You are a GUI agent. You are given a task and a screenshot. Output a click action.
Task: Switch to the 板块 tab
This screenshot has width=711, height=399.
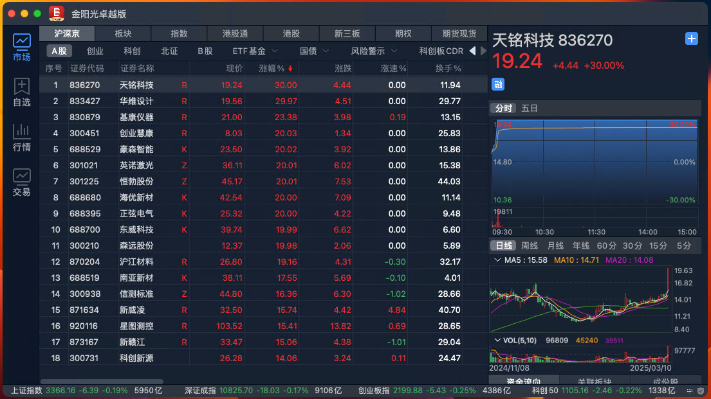123,33
